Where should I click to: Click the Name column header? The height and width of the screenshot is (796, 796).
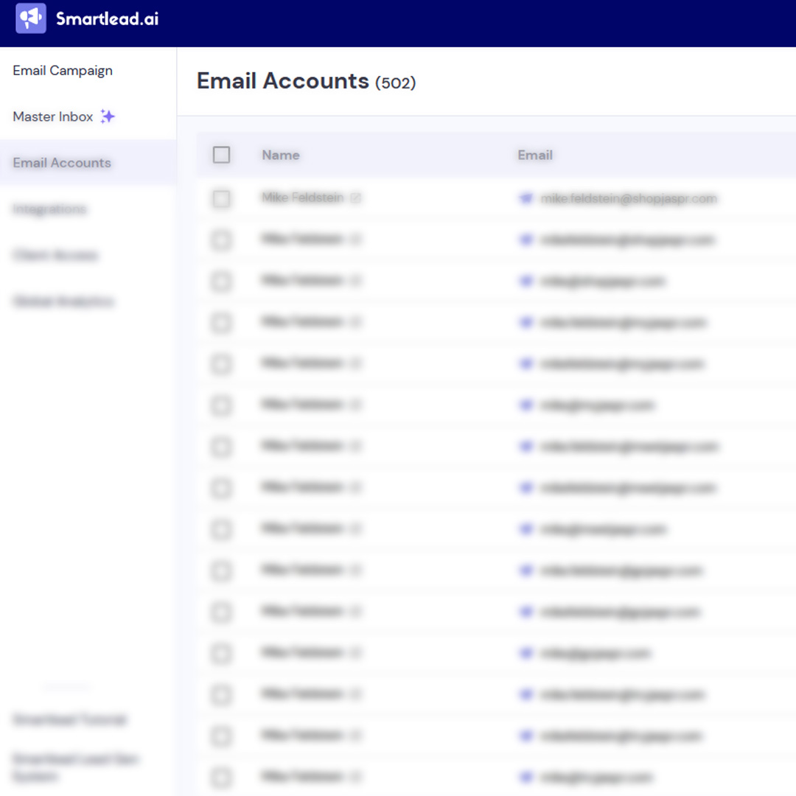tap(281, 155)
